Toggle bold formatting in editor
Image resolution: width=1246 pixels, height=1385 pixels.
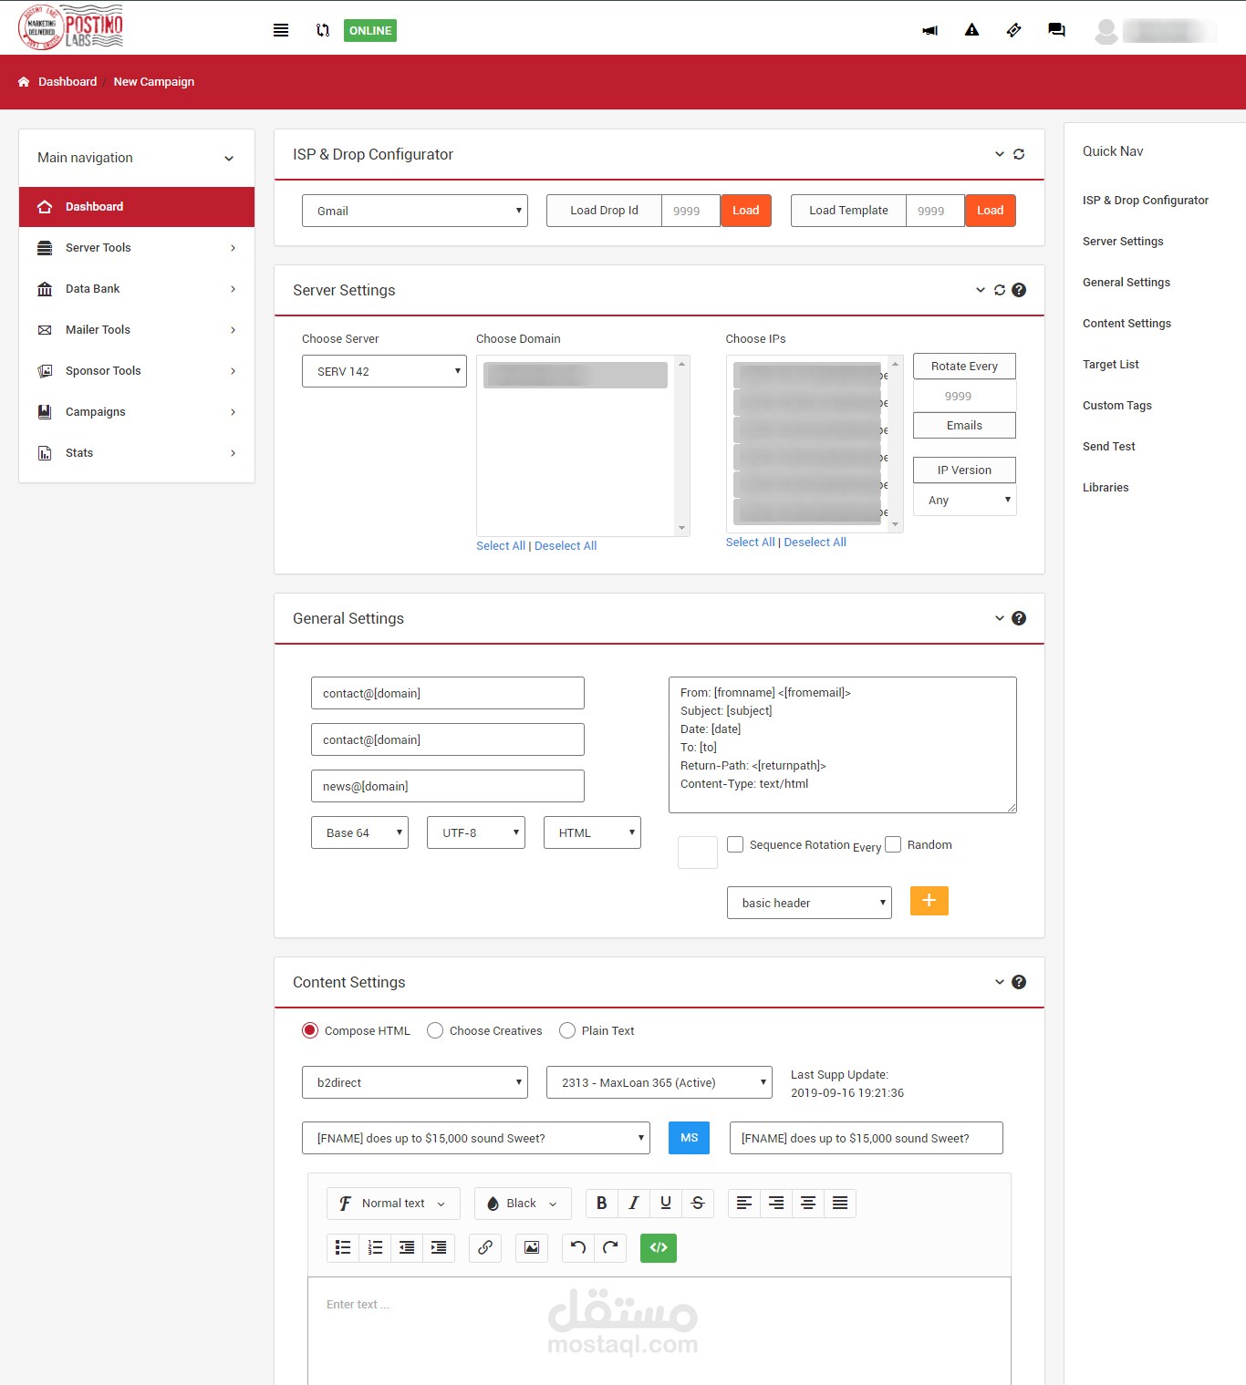click(602, 1203)
